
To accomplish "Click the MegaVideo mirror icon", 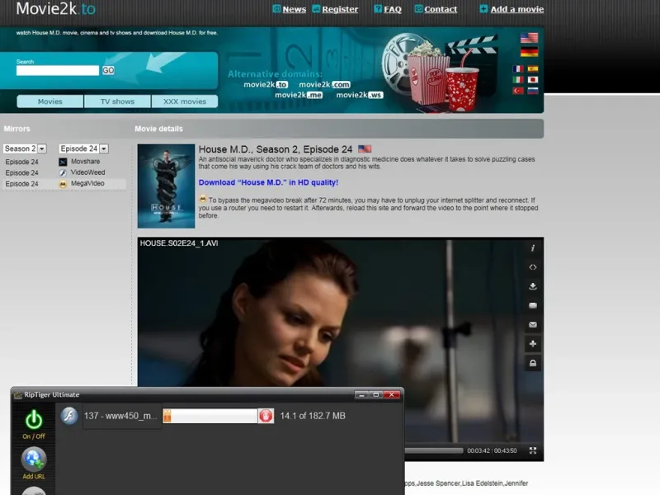I will point(63,184).
